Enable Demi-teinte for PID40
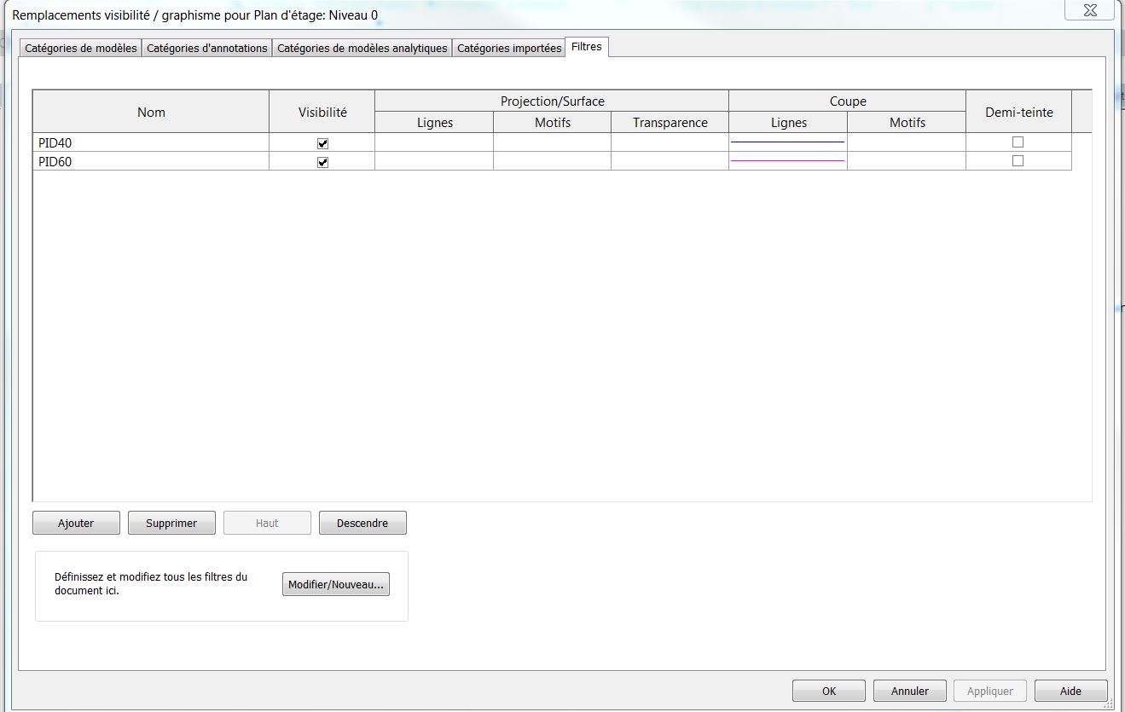Image resolution: width=1125 pixels, height=712 pixels. tap(1018, 142)
